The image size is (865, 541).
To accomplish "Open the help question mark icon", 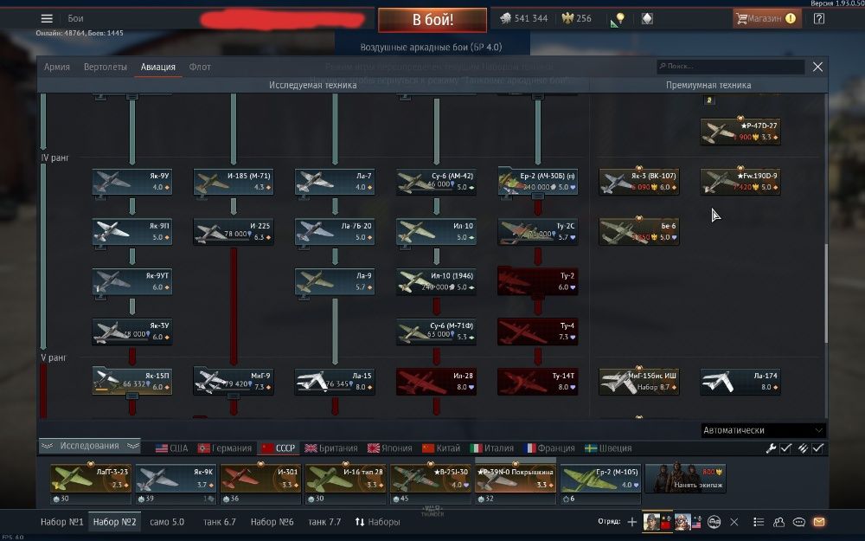I will click(819, 19).
